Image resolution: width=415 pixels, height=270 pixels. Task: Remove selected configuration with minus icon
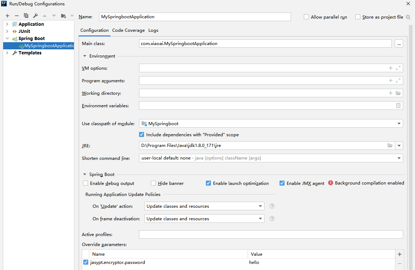tap(17, 16)
